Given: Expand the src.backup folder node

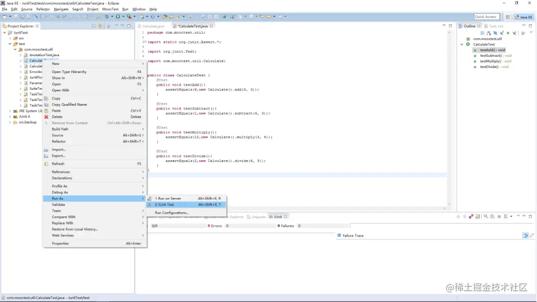Looking at the screenshot, I should 10,122.
